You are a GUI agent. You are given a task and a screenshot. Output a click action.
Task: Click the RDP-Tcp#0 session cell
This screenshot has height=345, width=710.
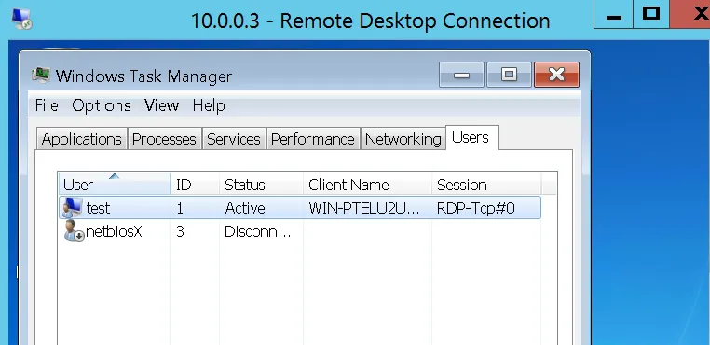476,208
